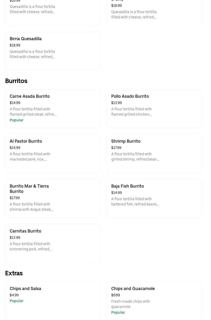Click the Baja Fish Burrito battered fish description
The image size is (211, 320).
tap(135, 202)
